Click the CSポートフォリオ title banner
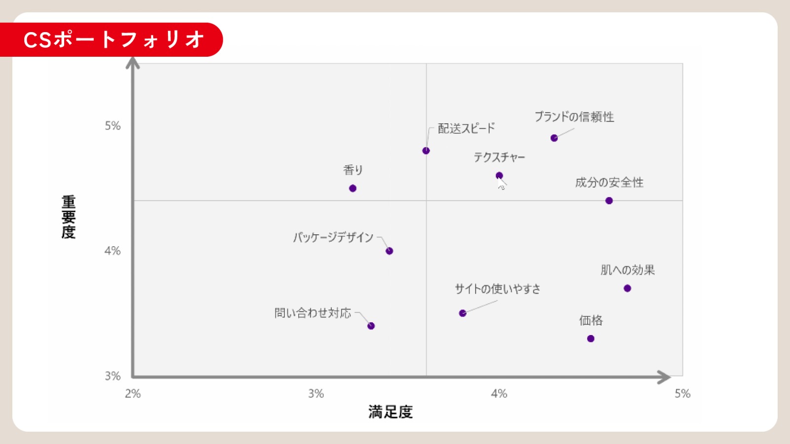This screenshot has width=790, height=444. pos(113,39)
